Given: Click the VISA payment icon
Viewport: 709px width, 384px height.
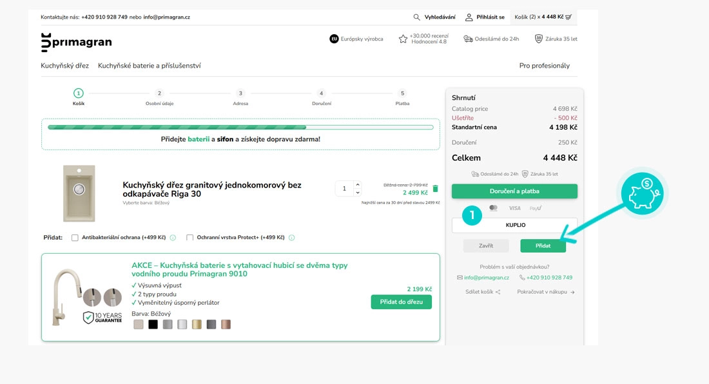Looking at the screenshot, I should point(514,208).
